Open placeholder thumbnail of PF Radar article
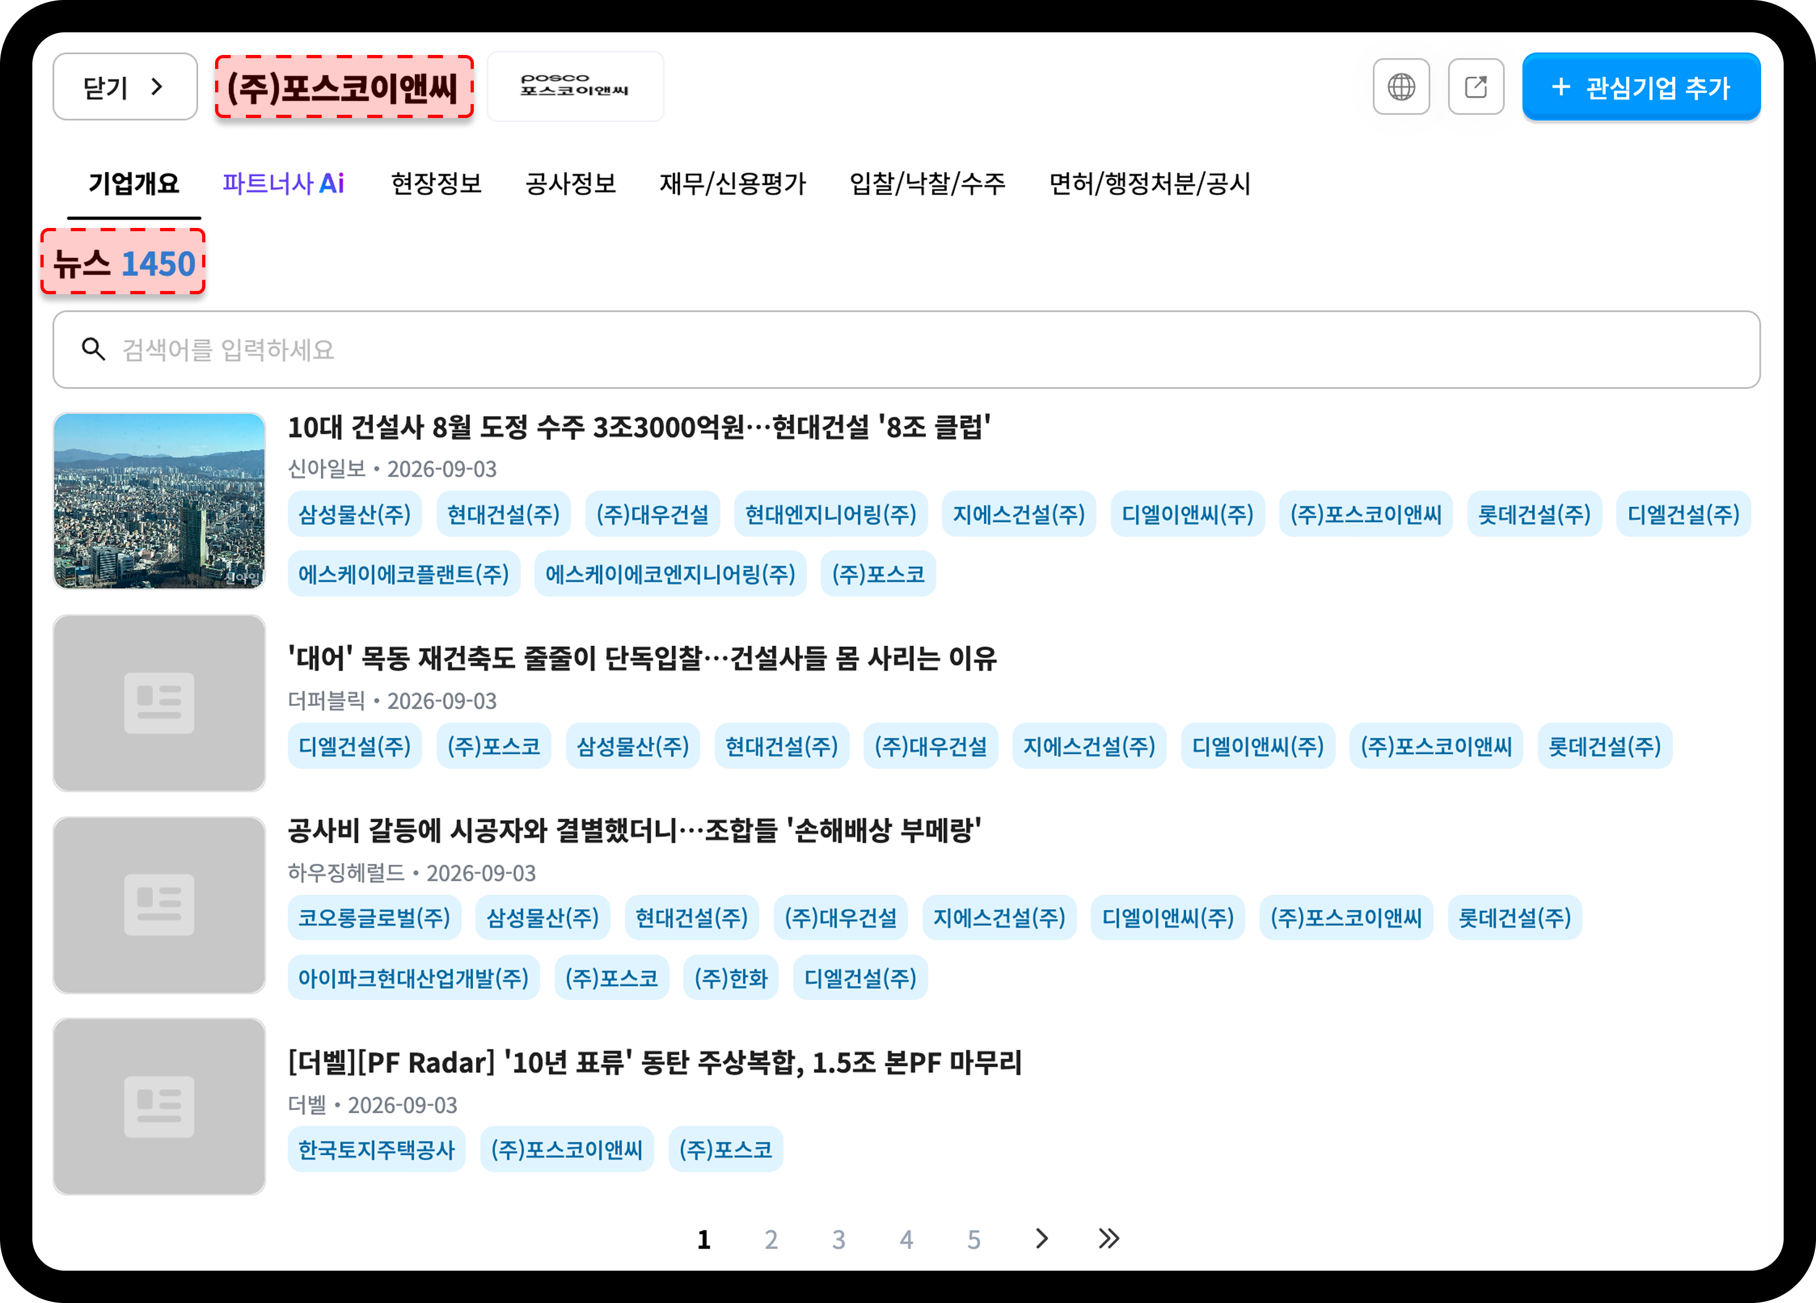 (160, 1106)
